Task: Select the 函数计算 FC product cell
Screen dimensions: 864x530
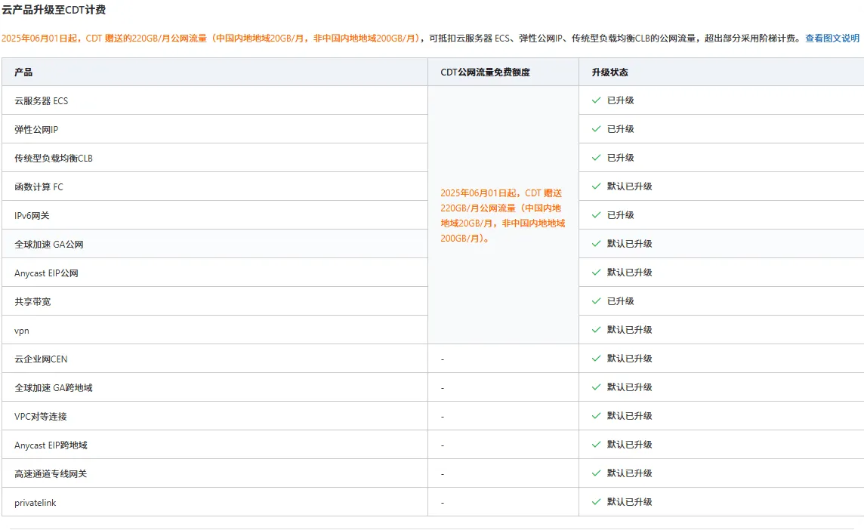Action: (215, 186)
